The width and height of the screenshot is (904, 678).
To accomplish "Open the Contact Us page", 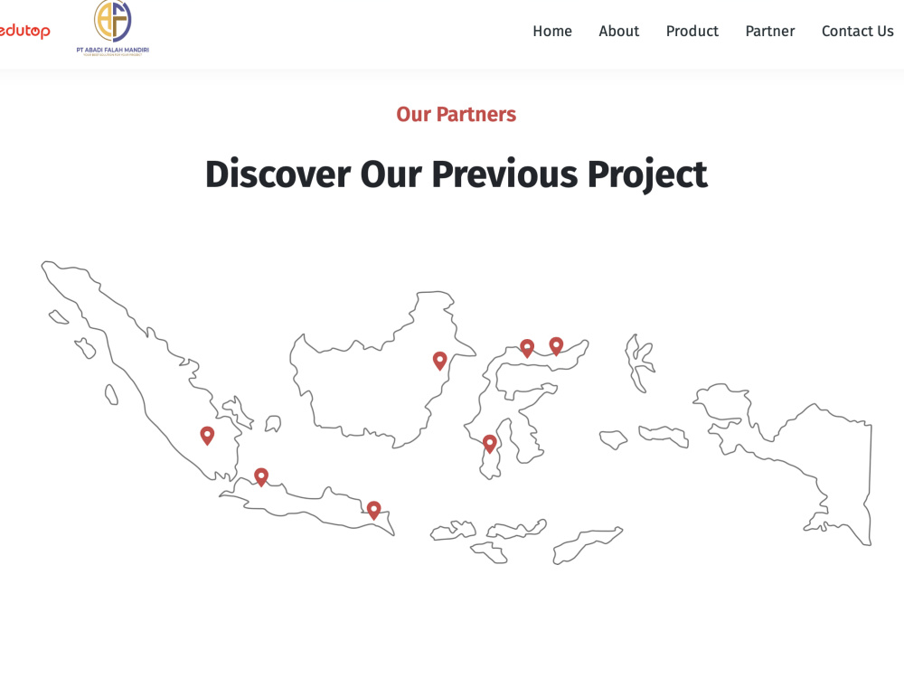I will coord(857,31).
